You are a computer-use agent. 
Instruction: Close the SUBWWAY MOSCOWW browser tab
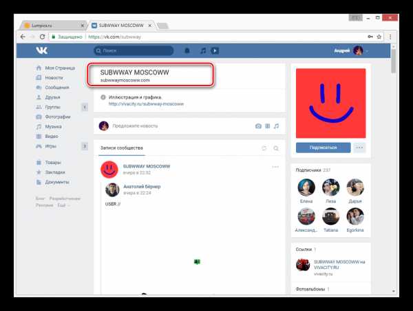point(150,26)
